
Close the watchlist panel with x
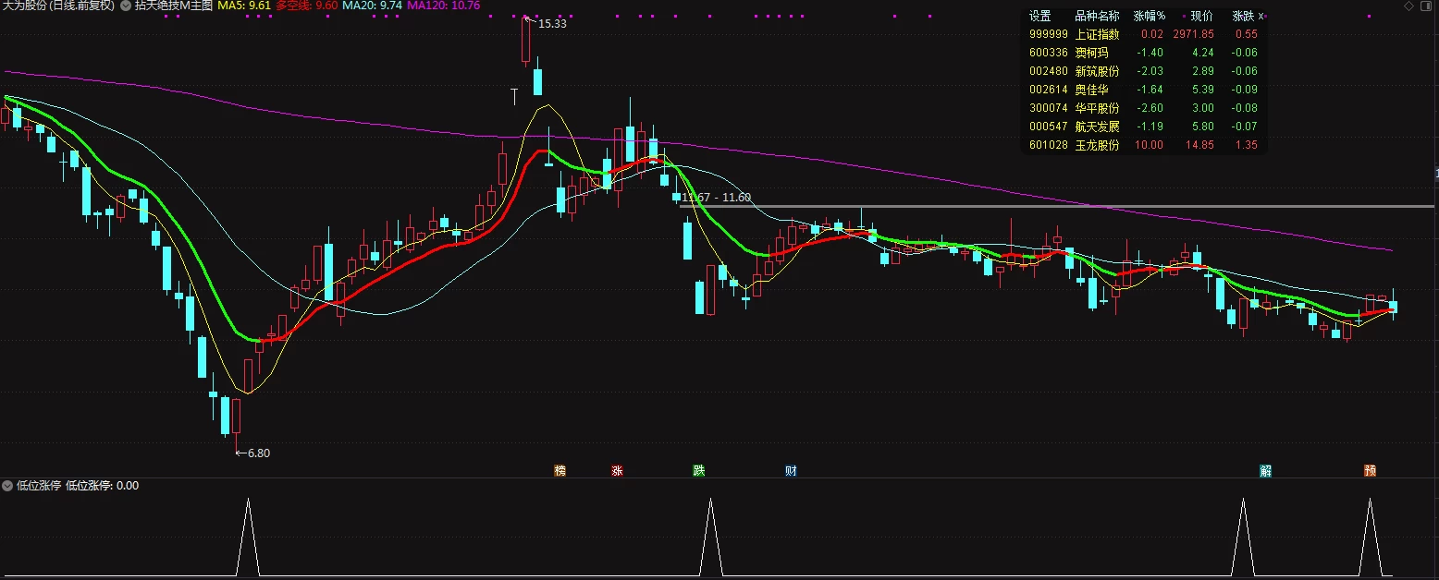1261,16
